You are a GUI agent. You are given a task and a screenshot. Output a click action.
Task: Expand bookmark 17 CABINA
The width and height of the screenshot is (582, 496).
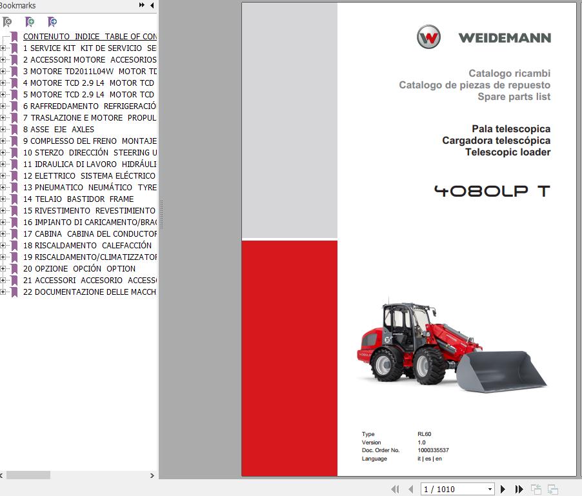click(x=3, y=233)
